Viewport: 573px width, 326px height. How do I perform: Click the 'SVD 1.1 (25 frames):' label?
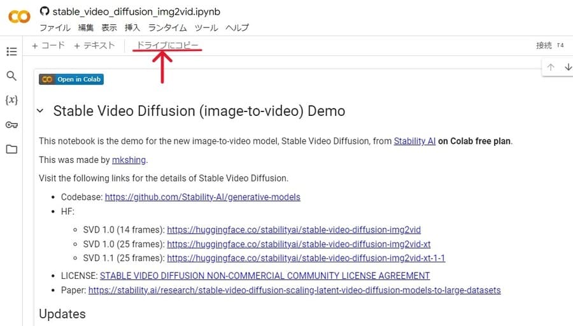point(124,258)
